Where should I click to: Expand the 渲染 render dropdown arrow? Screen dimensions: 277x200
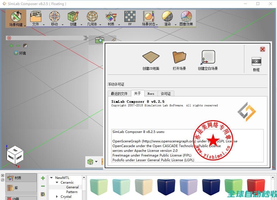[x=176, y=25]
